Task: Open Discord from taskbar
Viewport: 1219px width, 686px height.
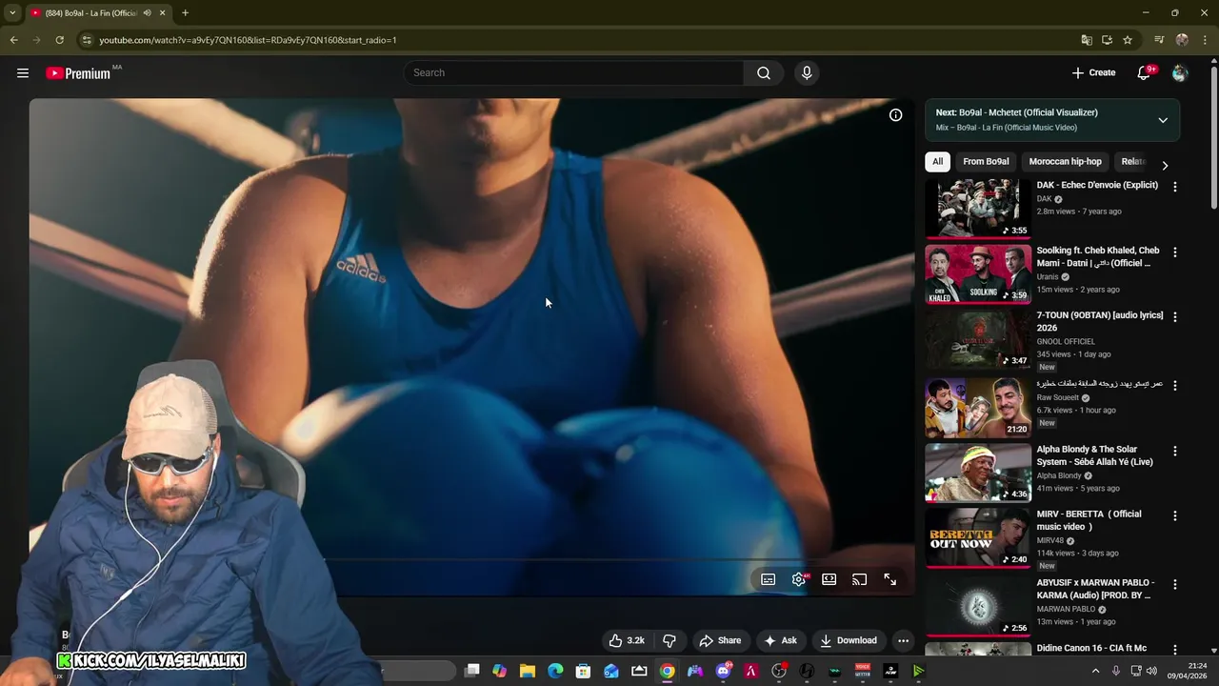Action: (x=723, y=671)
